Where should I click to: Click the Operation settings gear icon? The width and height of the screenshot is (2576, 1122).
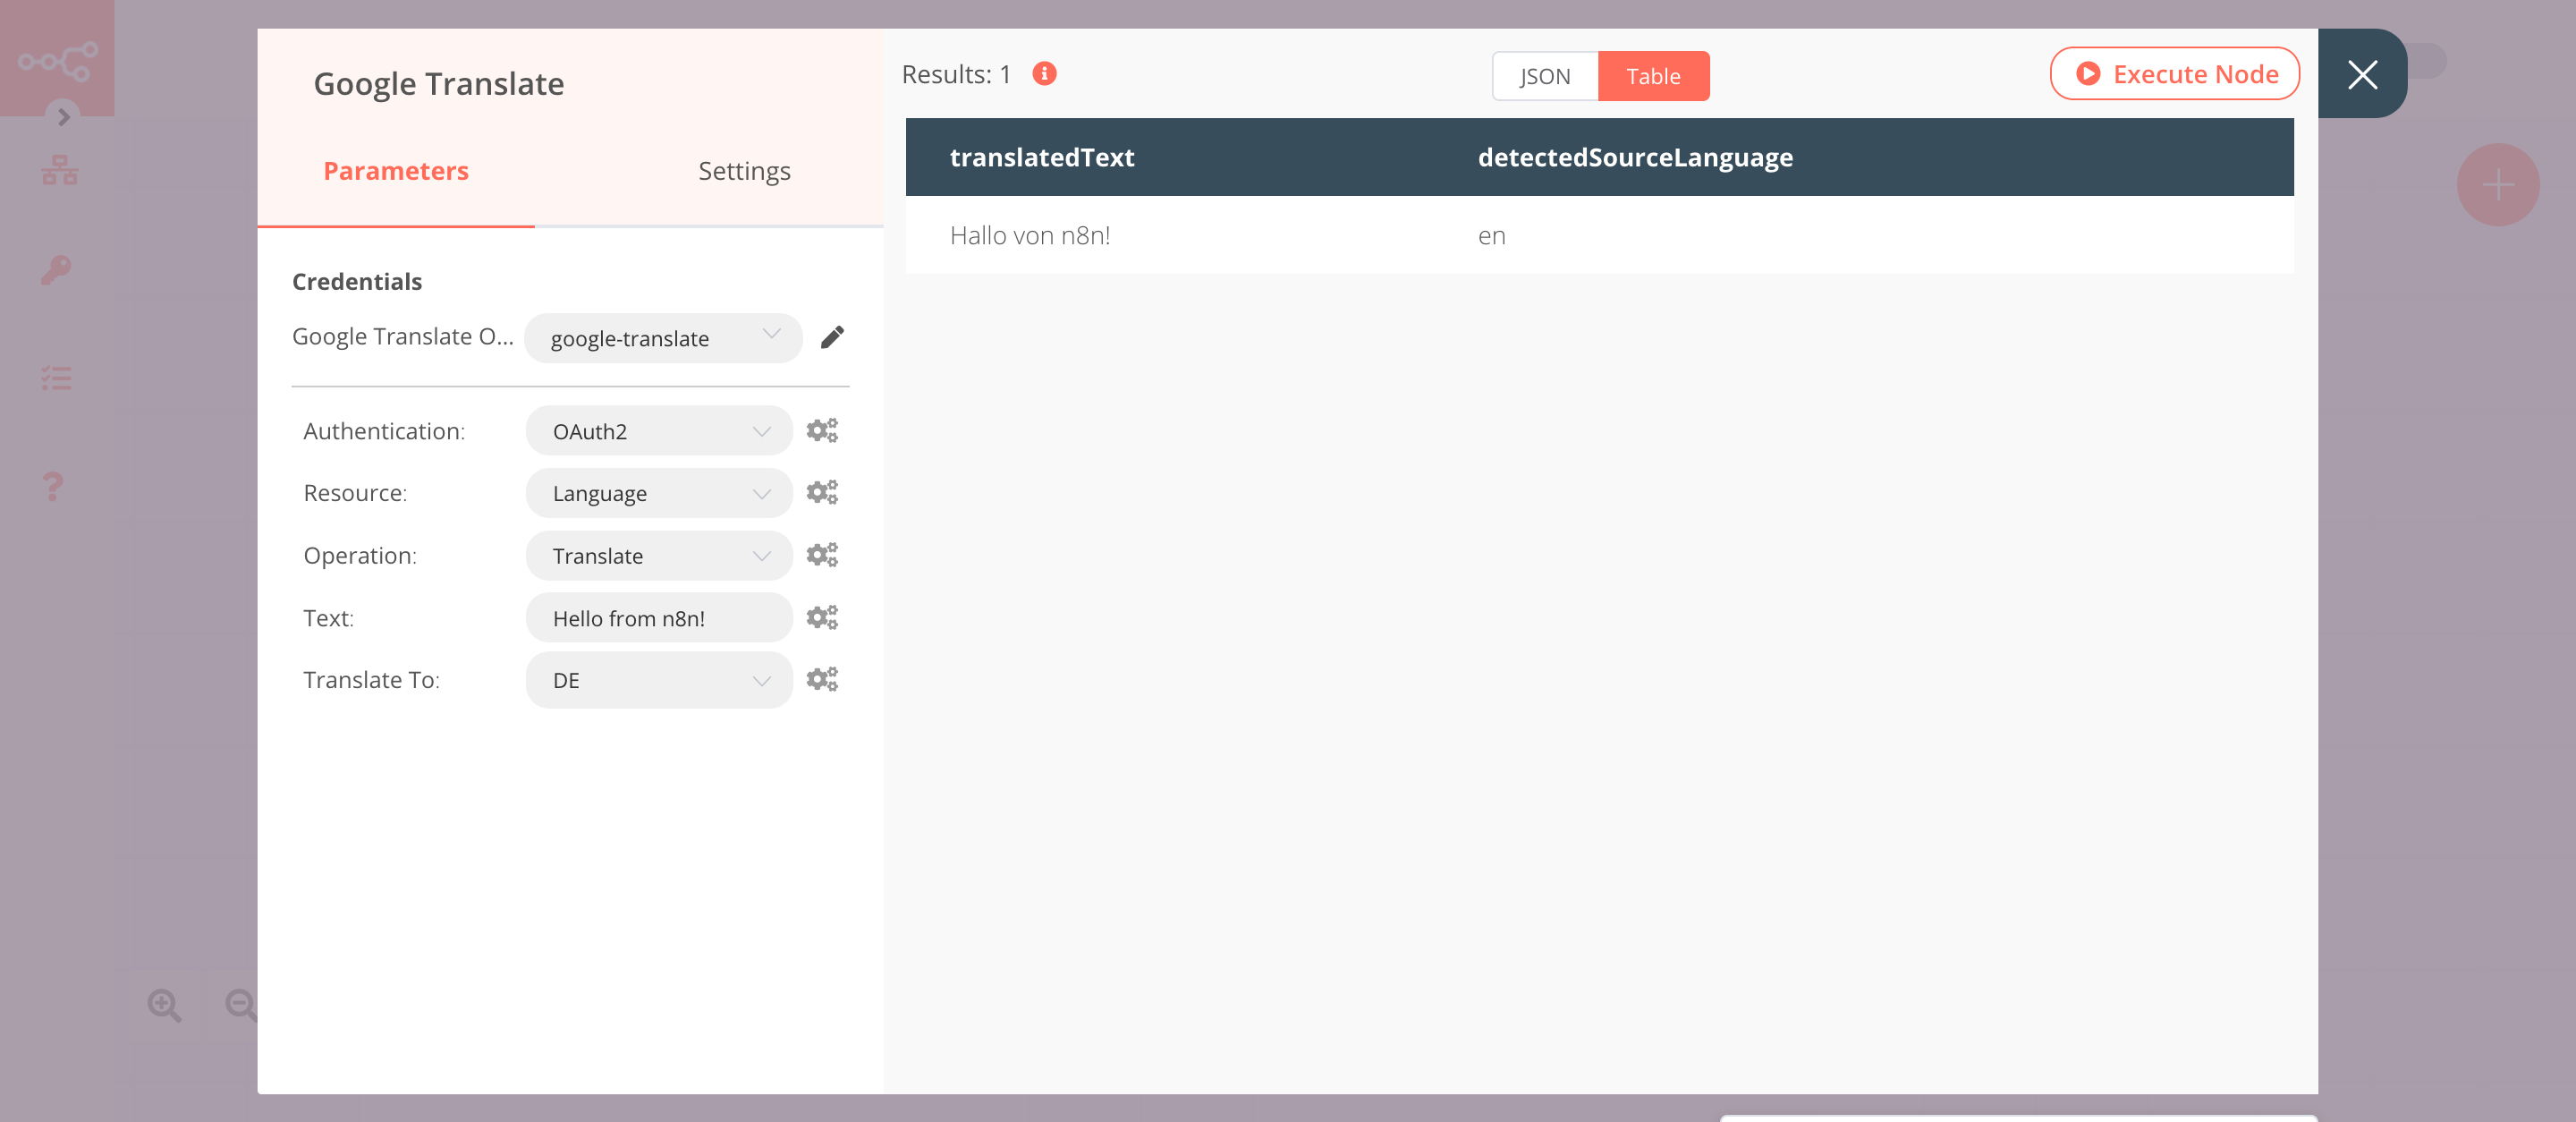coord(821,554)
